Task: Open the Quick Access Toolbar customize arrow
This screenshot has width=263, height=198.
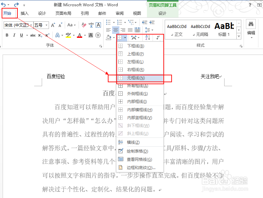Action: click(24, 5)
